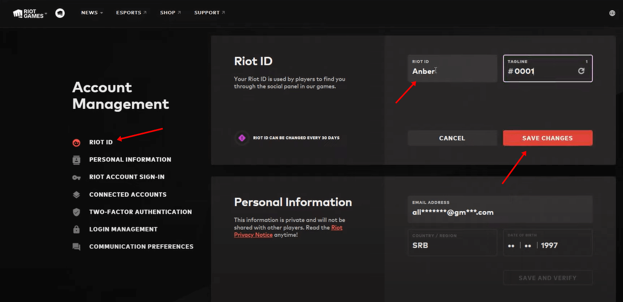Click the Communication Preferences chat icon
The height and width of the screenshot is (302, 623).
tap(76, 247)
